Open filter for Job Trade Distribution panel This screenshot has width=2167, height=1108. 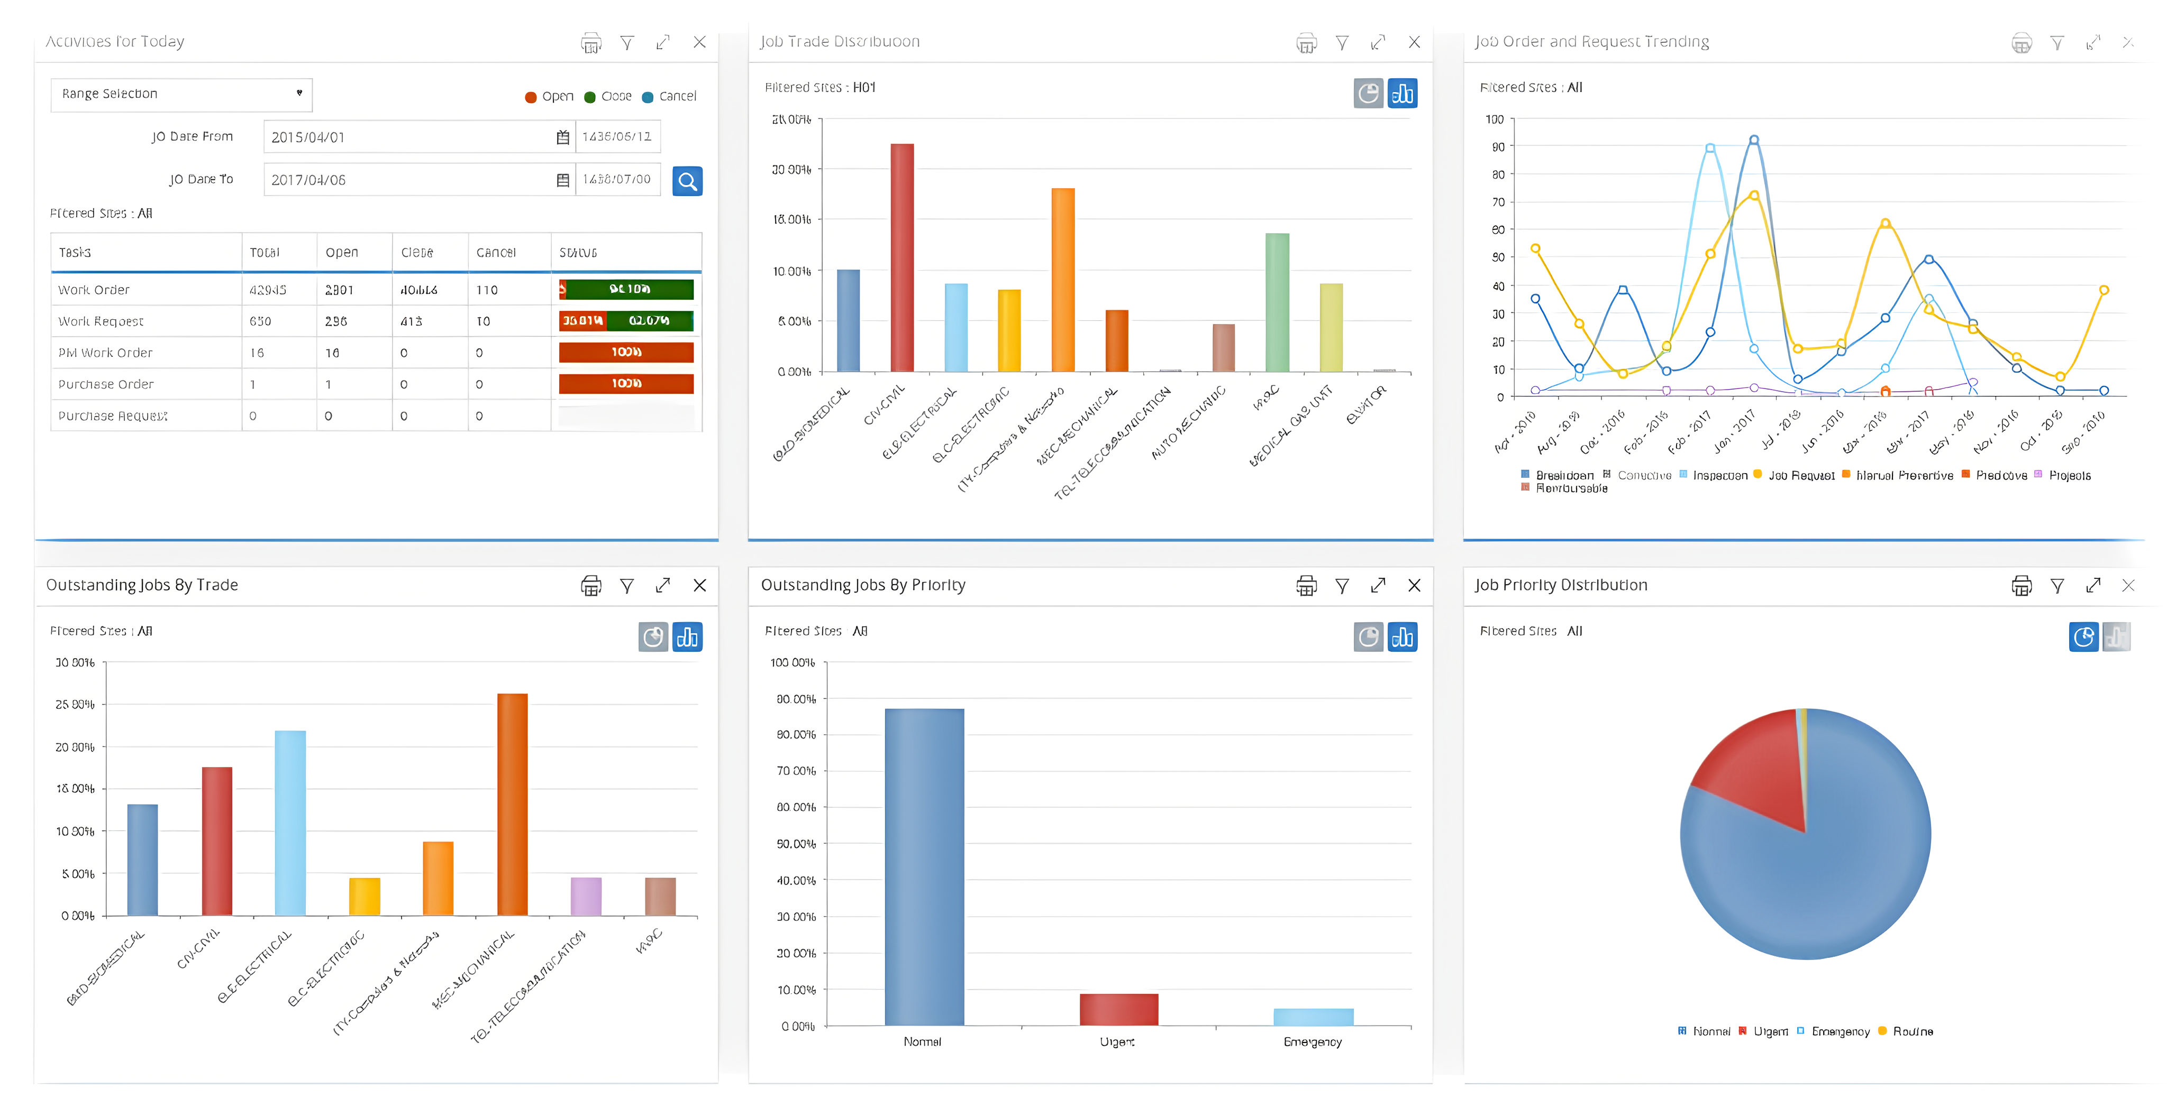click(x=1342, y=43)
